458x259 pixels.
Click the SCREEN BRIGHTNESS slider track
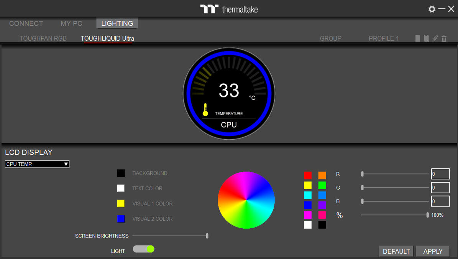[x=170, y=236]
